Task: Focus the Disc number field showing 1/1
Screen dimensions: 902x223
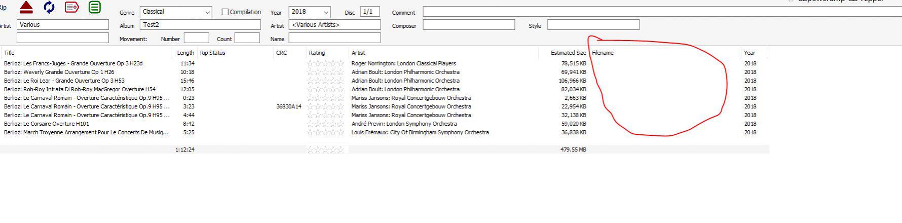Action: pyautogui.click(x=370, y=12)
